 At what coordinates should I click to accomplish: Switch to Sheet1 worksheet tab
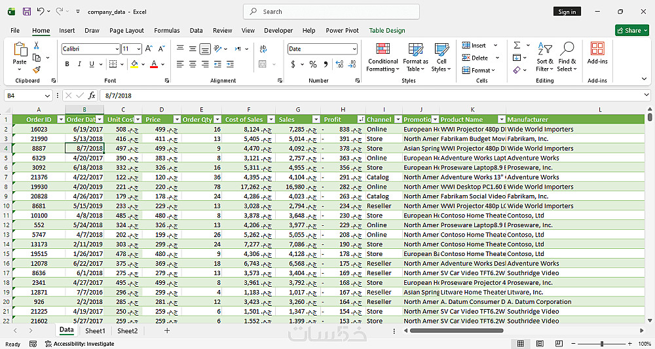95,331
